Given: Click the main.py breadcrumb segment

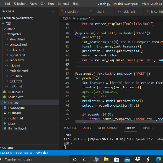Looking at the screenshot, I should (x=82, y=18).
